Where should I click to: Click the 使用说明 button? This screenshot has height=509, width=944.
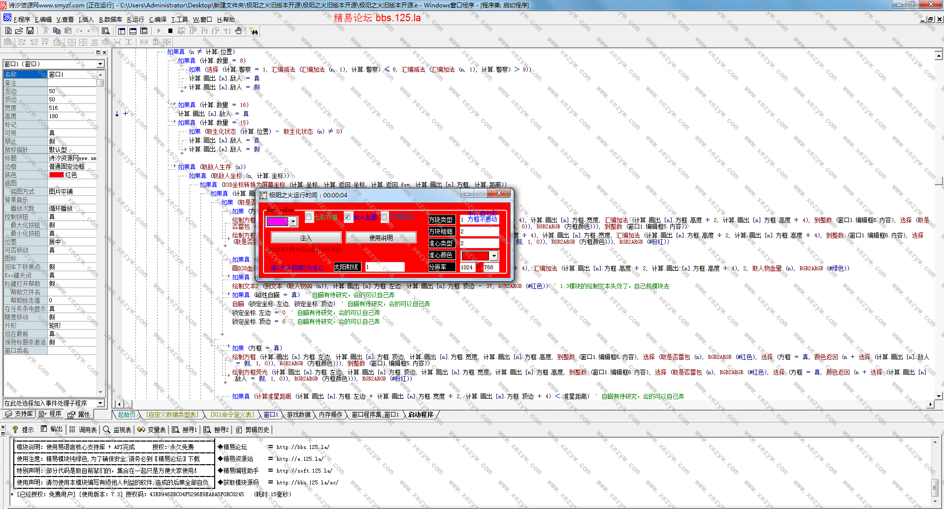[381, 238]
